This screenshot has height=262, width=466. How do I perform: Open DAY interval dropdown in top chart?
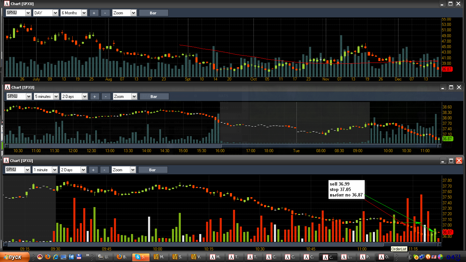click(55, 13)
